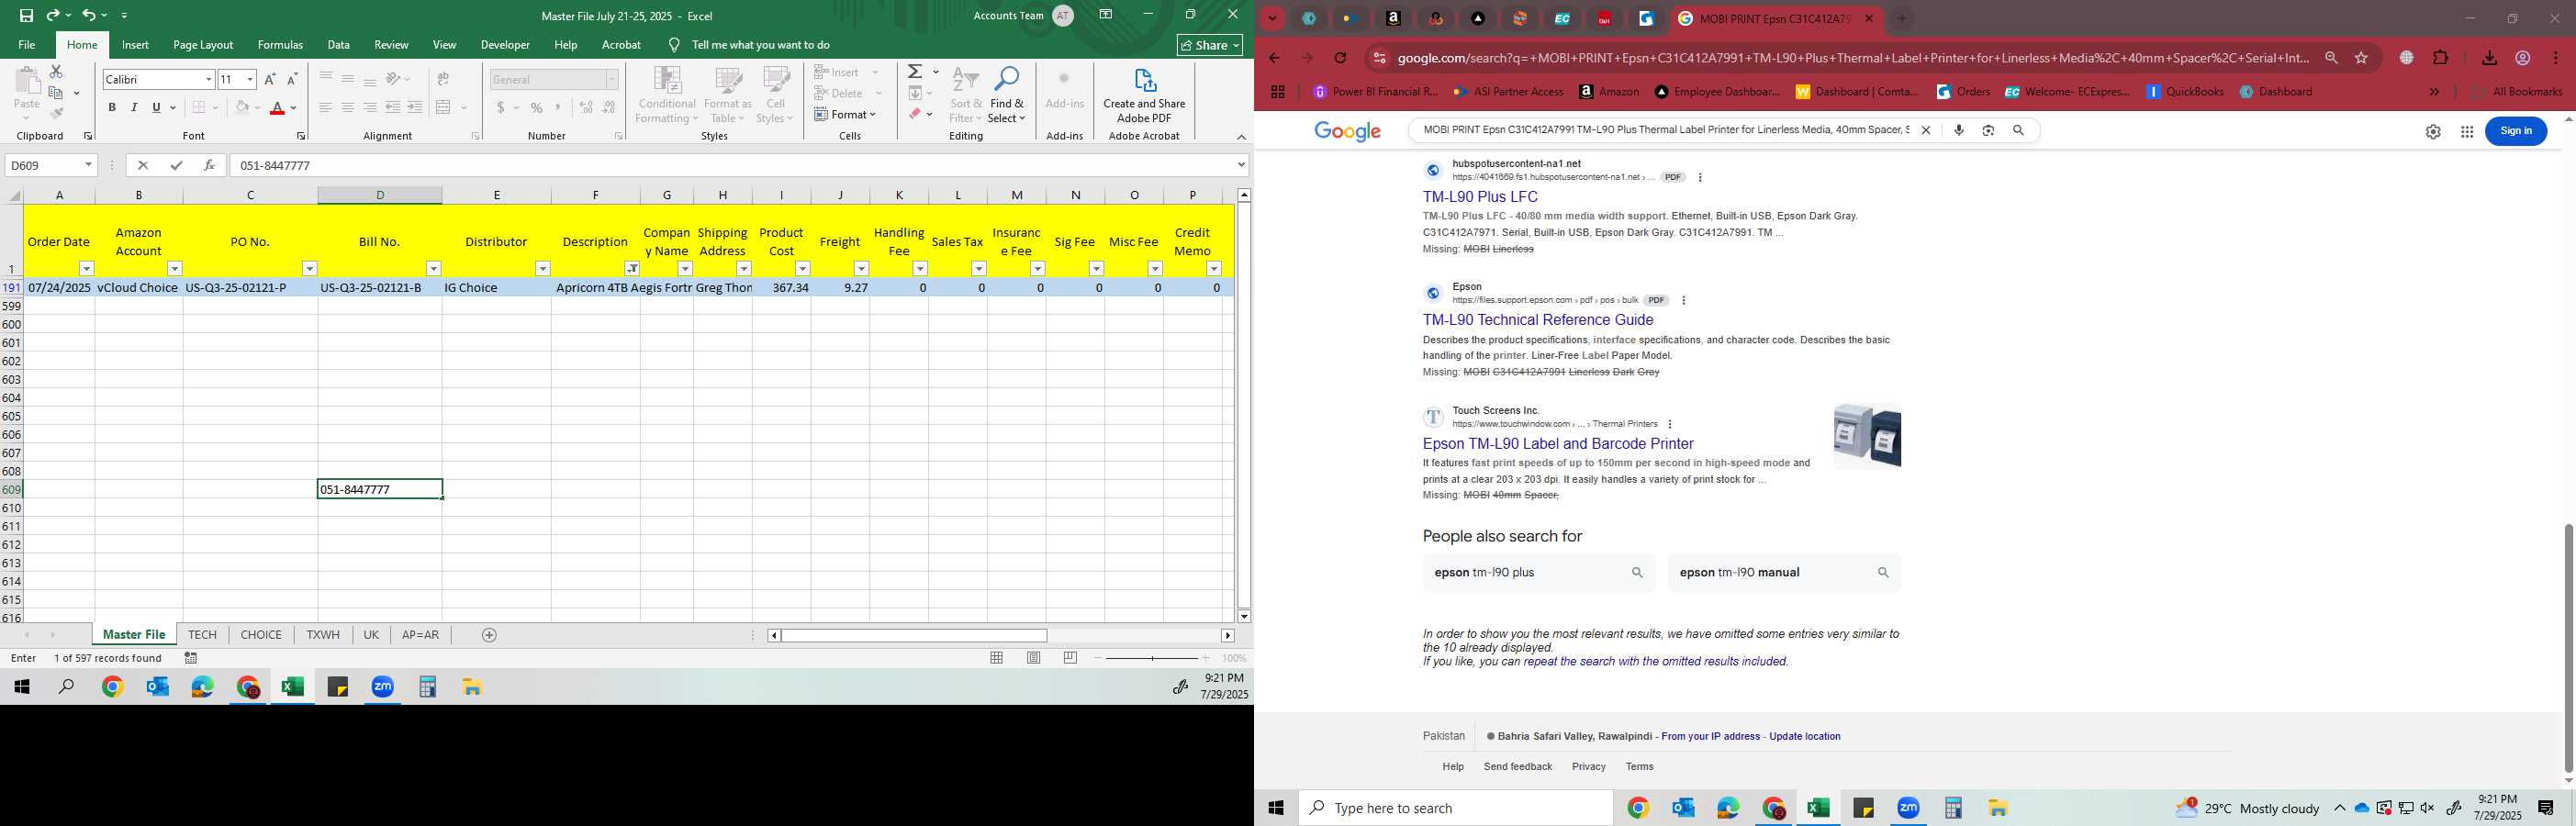Open Find & Select menu
This screenshot has width=2576, height=826.
[1007, 96]
